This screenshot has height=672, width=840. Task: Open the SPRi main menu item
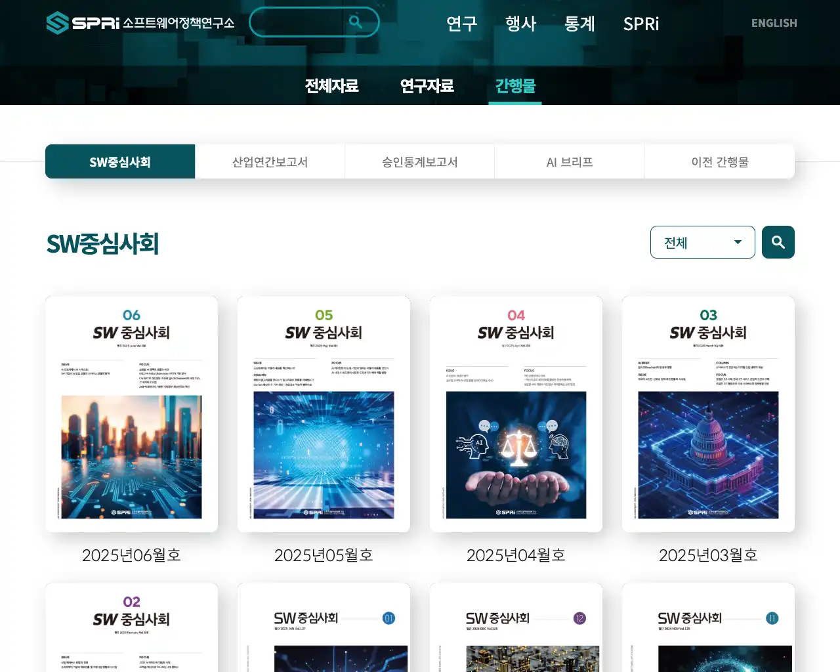[641, 24]
